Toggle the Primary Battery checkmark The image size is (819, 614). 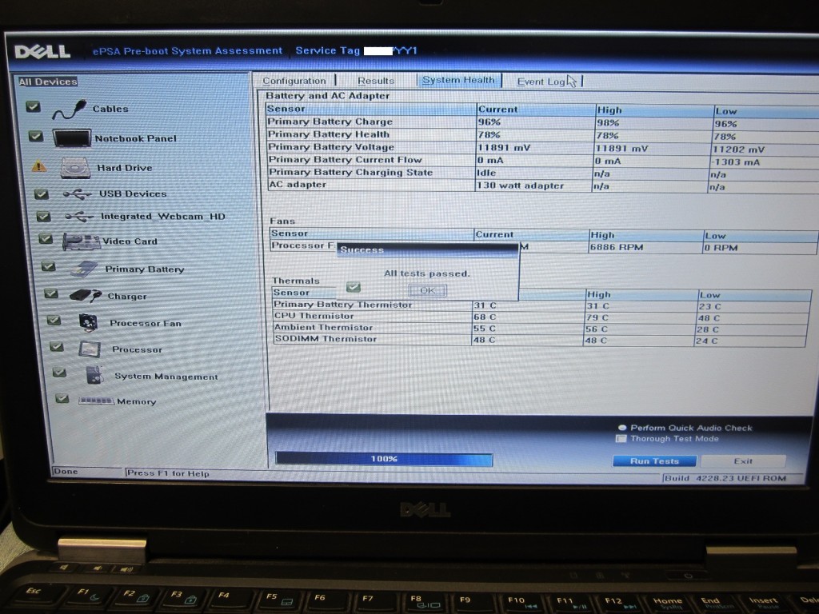pos(49,267)
